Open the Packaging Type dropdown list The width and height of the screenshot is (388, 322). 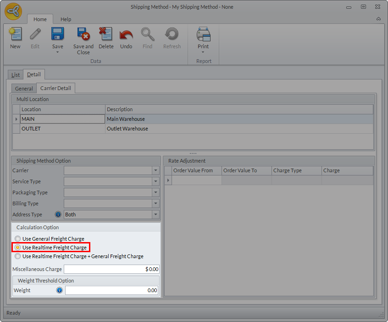[155, 192]
